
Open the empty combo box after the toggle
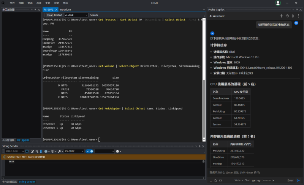tap(104, 151)
